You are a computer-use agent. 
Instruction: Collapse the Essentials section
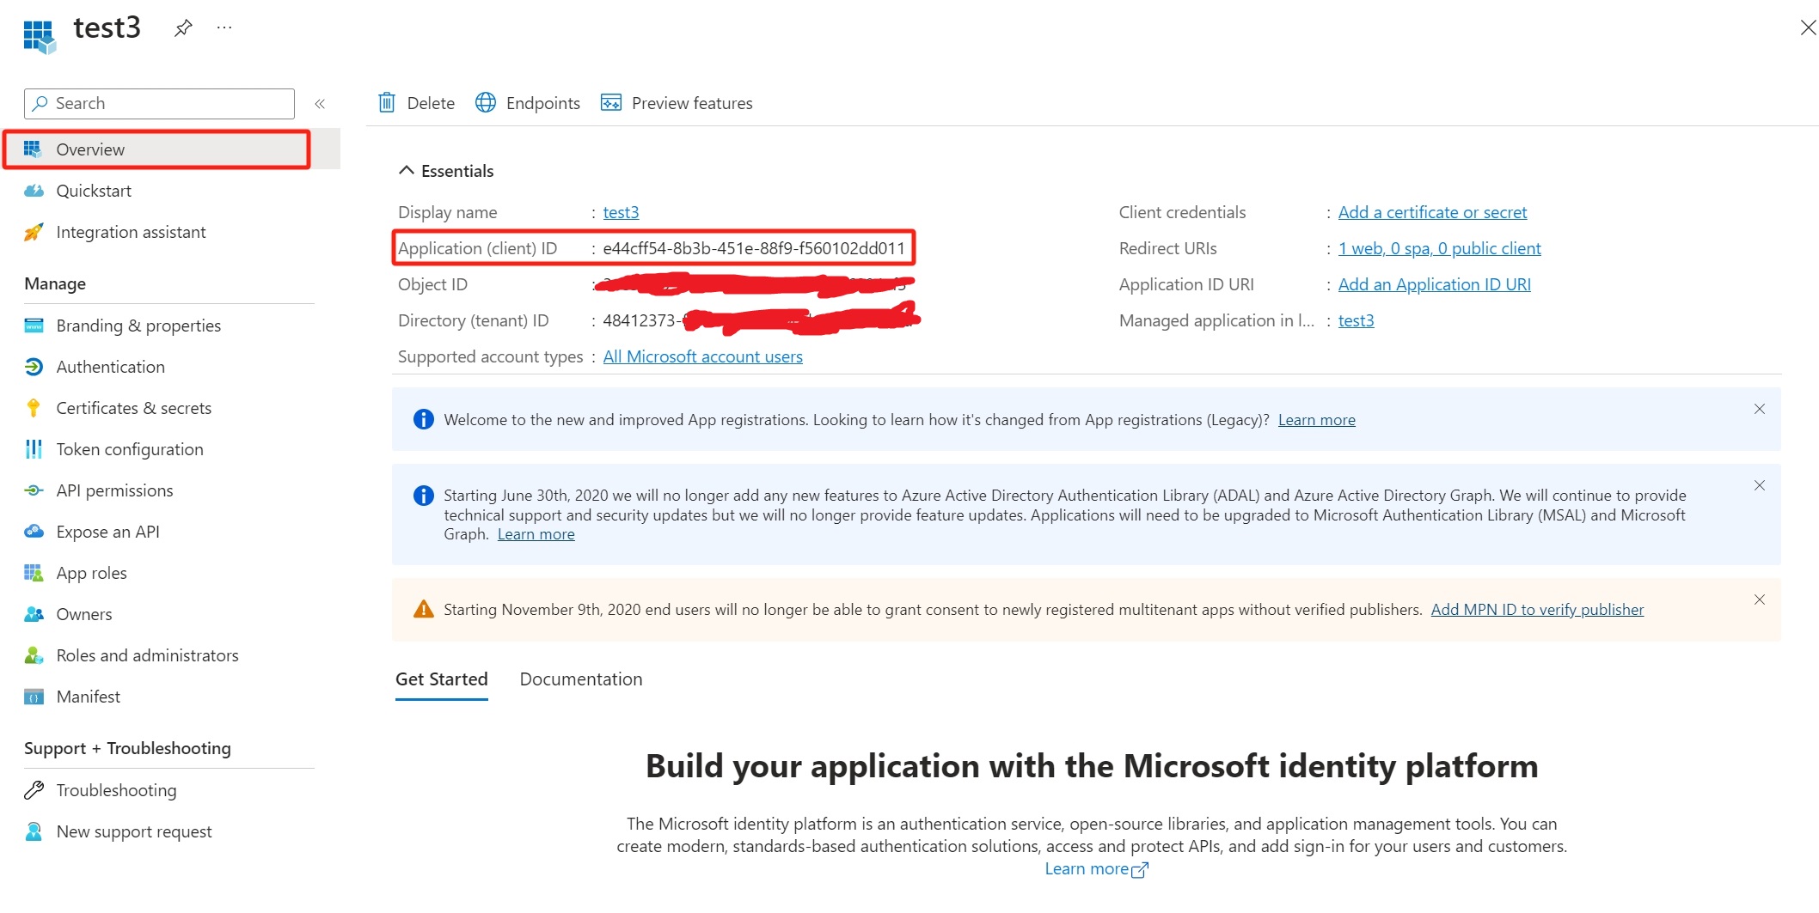point(407,171)
